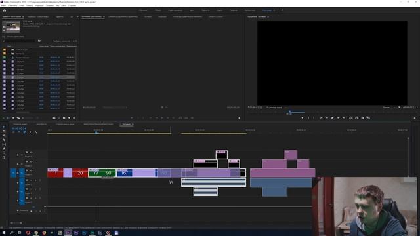Image resolution: width=420 pixels, height=236 pixels.
Task: Step forward one frame in Program monitor
Action: tap(339, 118)
